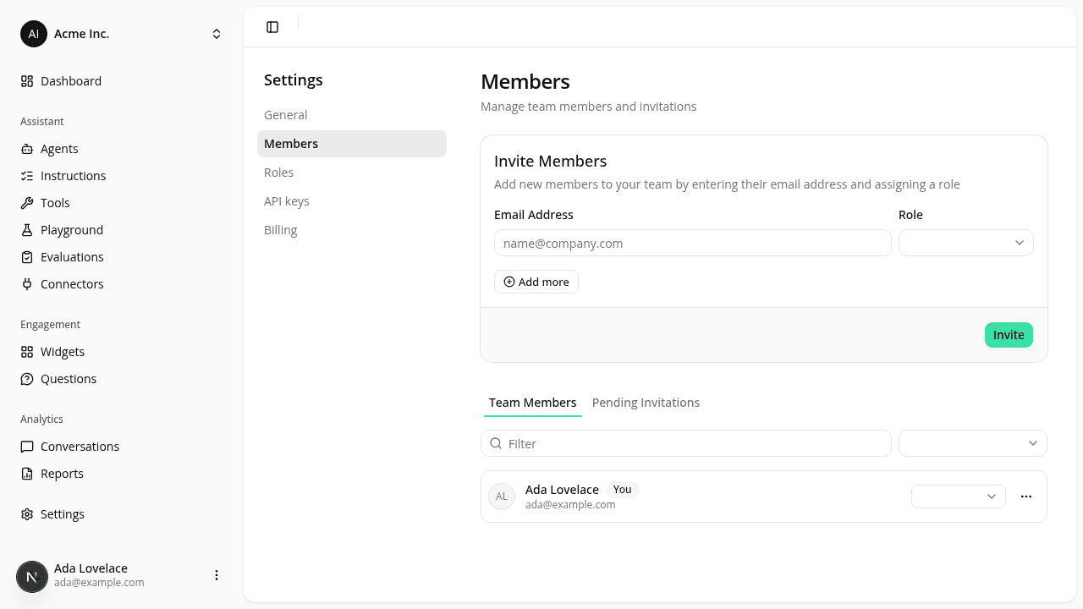Viewport: 1083px width, 609px height.
Task: Click the Evaluations clipboard icon
Action: 27,257
